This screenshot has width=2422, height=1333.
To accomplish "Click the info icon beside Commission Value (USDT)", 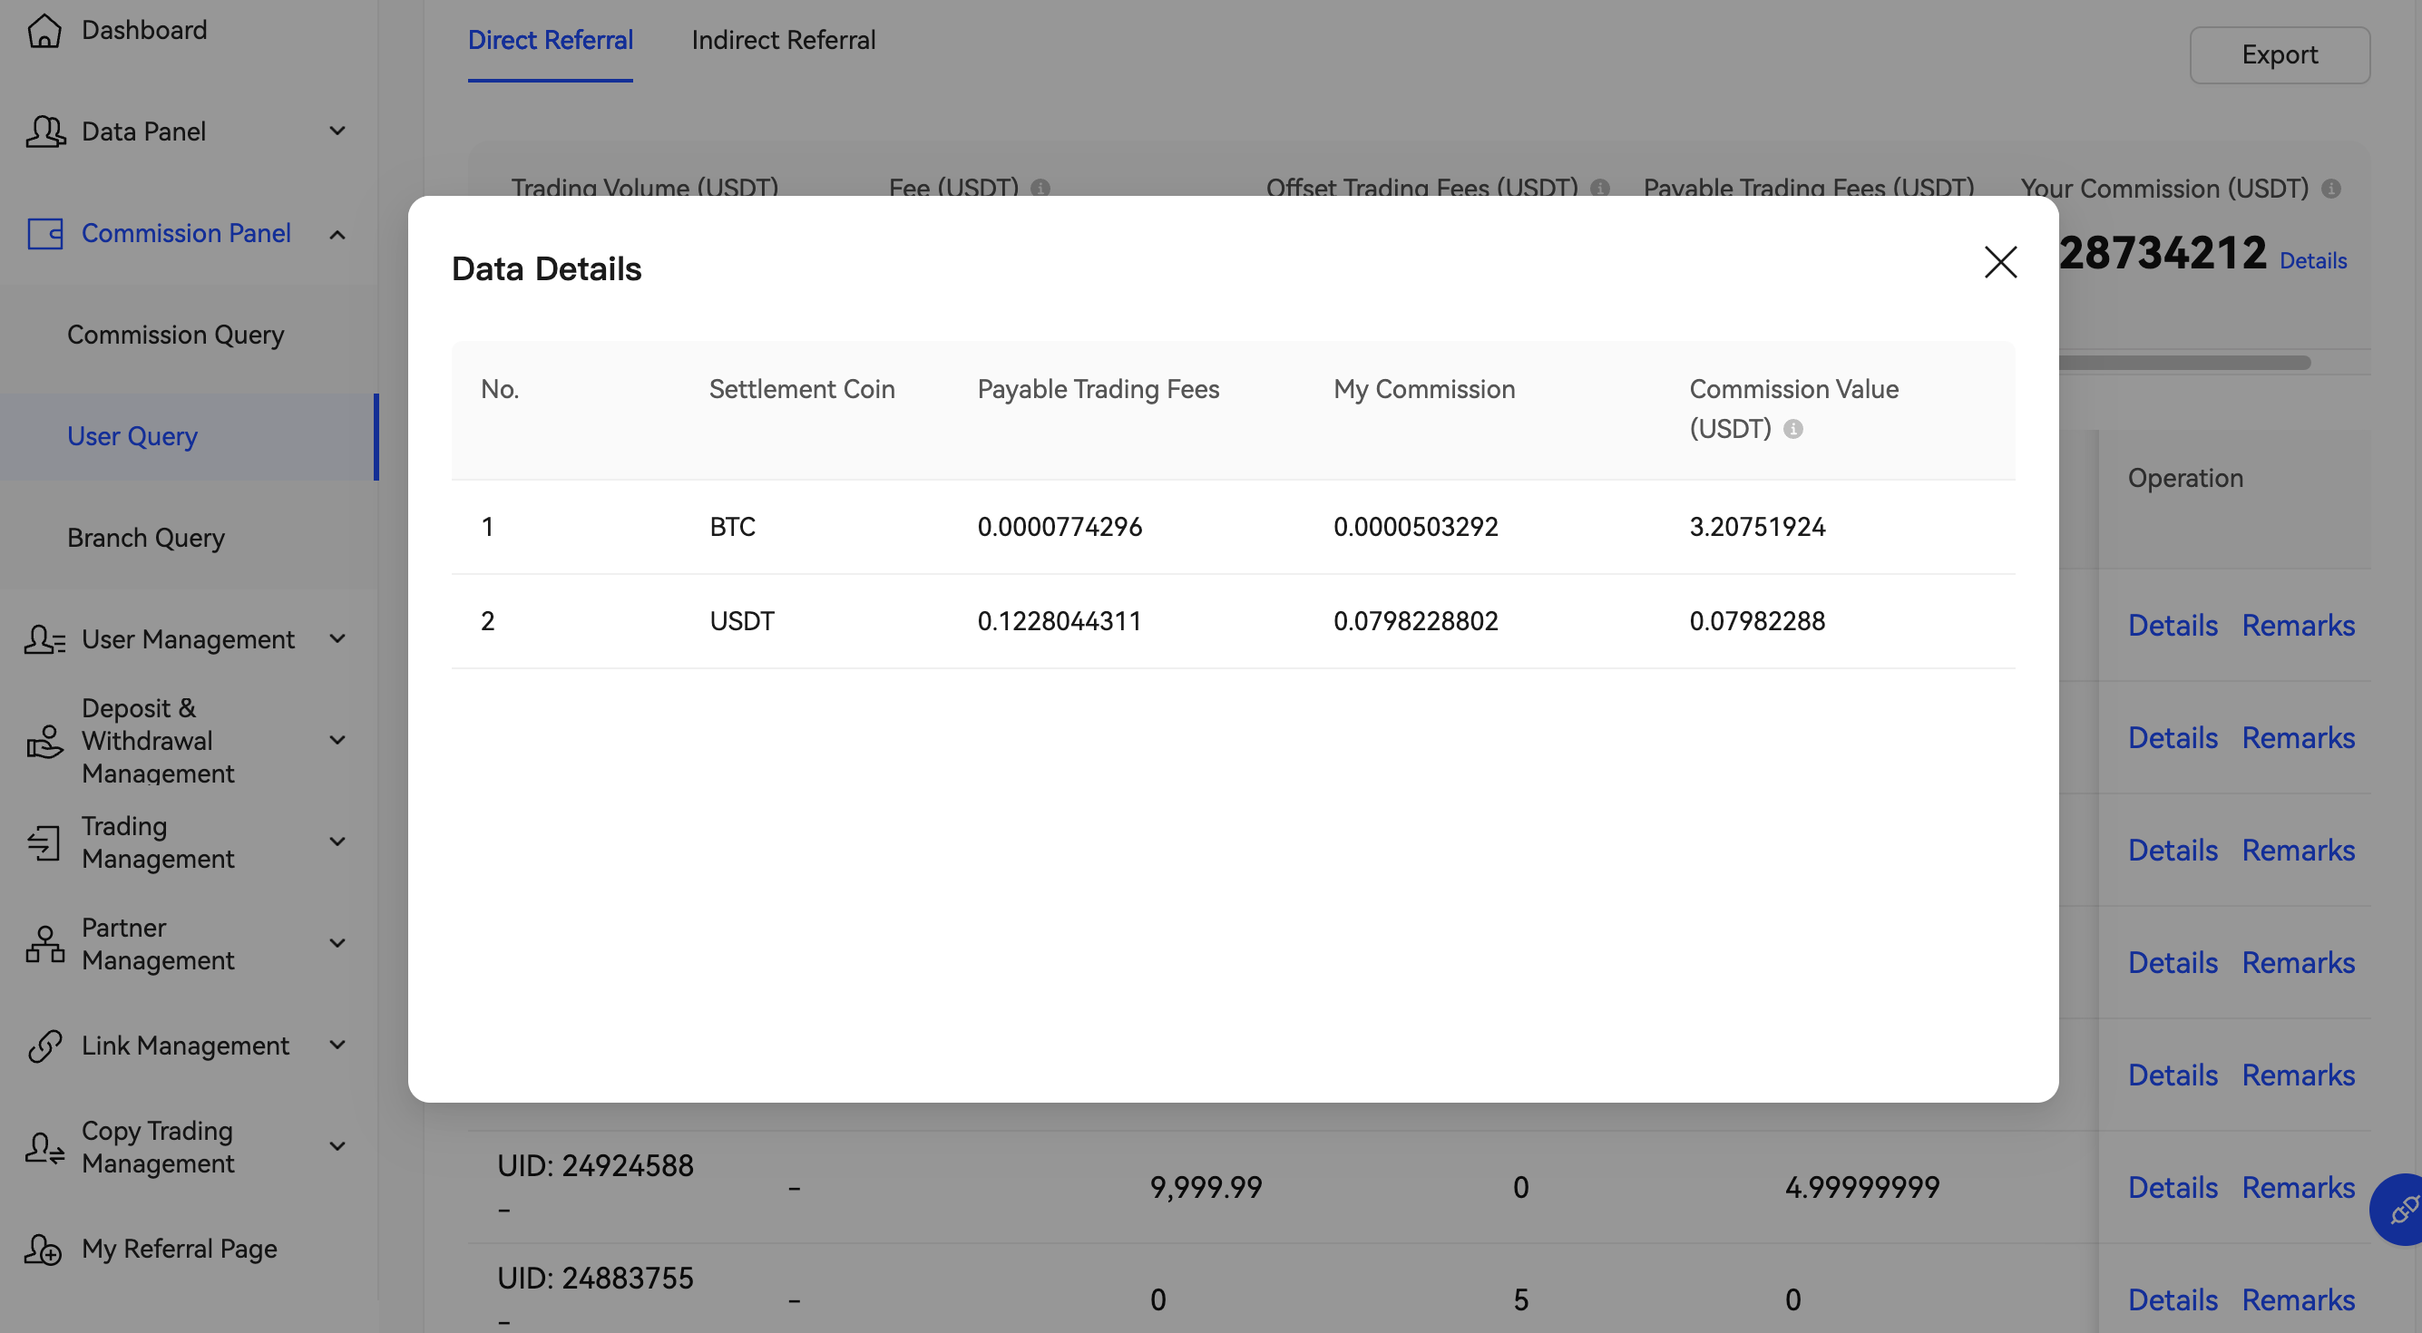I will (1792, 430).
